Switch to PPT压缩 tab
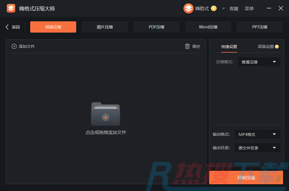This screenshot has width=289, height=191. tap(260, 27)
